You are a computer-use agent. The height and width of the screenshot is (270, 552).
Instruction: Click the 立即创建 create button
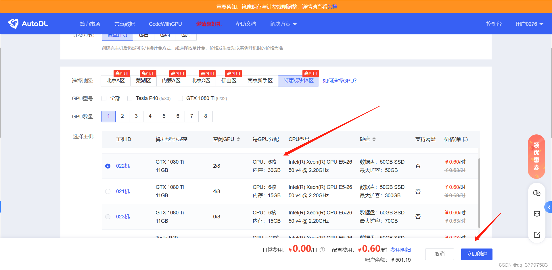(x=477, y=254)
